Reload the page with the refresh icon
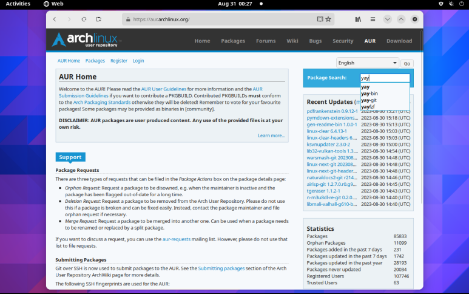This screenshot has height=294, width=469. pos(84,19)
